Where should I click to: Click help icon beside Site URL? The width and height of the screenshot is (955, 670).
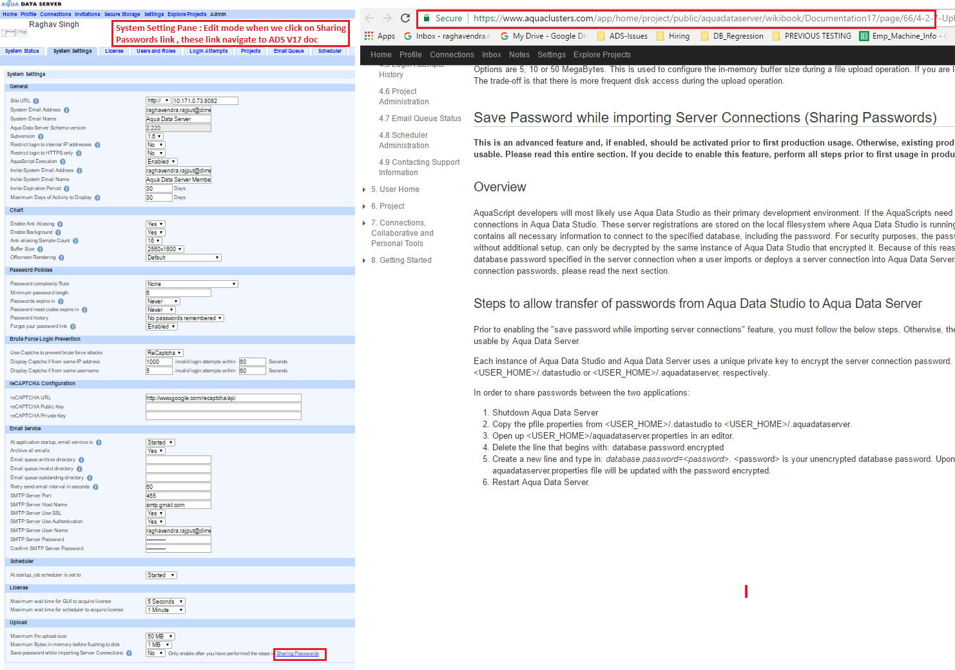pyautogui.click(x=36, y=101)
